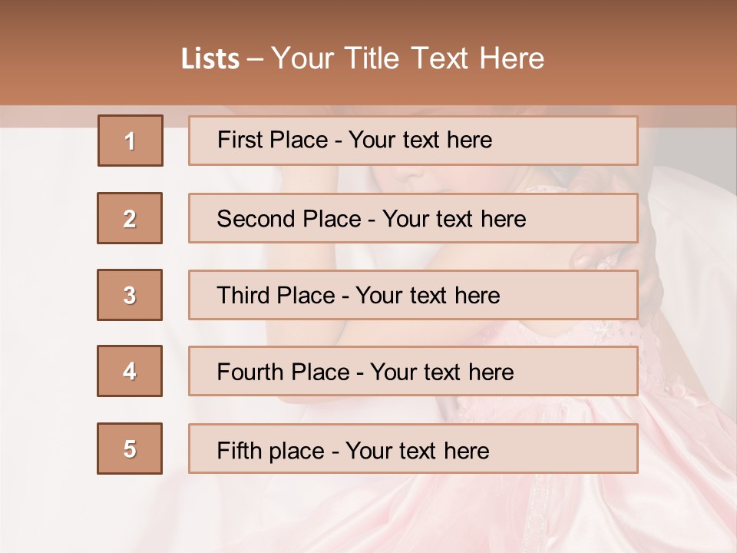
Task: Click blank space below number 5 box
Action: (x=130, y=512)
